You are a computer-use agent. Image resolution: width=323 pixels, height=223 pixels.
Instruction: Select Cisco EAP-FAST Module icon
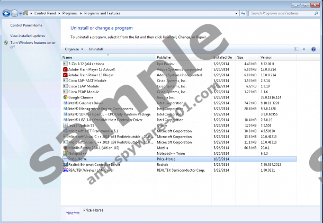65,81
